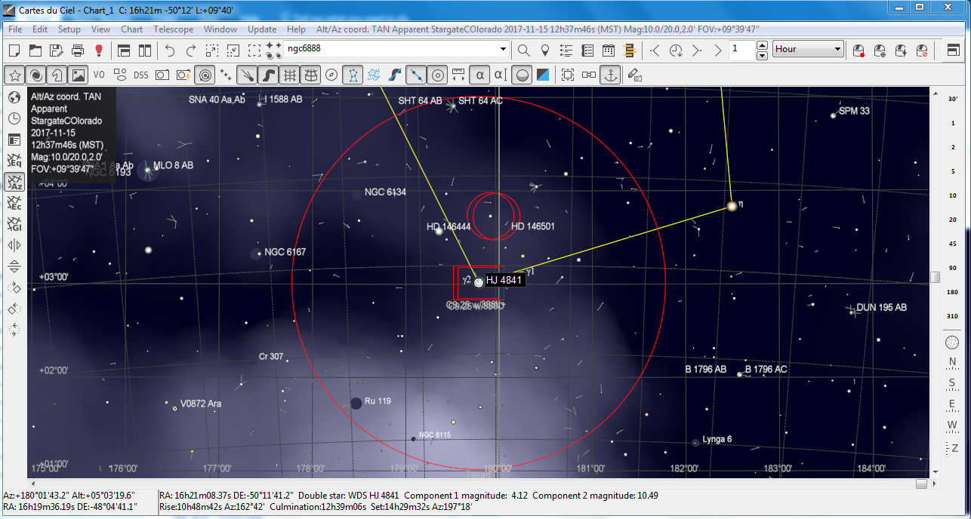Open the Setup menu
Screen dimensions: 971x519
coord(69,29)
